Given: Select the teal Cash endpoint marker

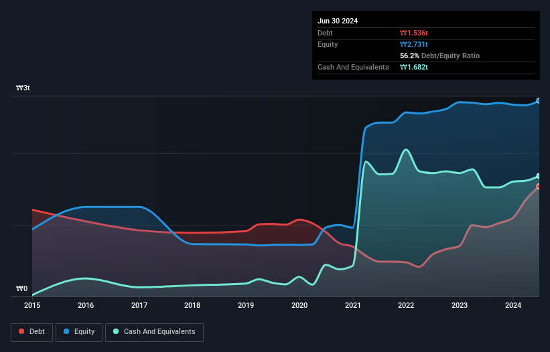Looking at the screenshot, I should pos(539,176).
